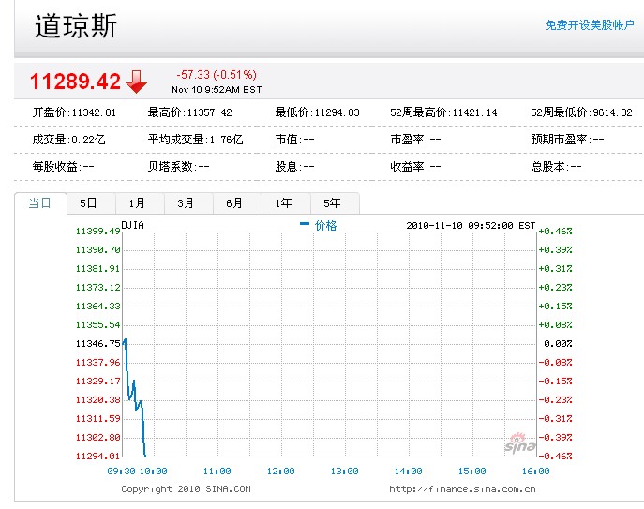Click the 价格 legend entry
Viewport: 644px width, 509px height.
coord(319,225)
